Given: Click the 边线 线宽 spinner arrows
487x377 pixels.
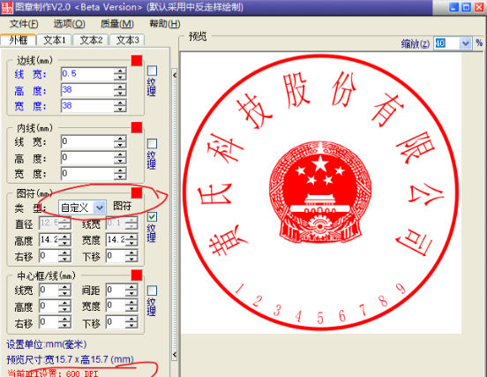Looking at the screenshot, I should coord(120,74).
